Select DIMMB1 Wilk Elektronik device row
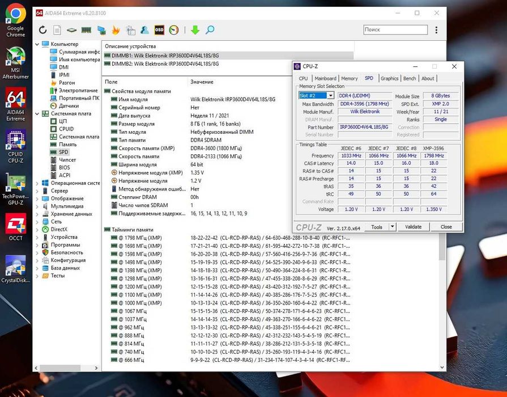The image size is (507, 397). coord(228,56)
